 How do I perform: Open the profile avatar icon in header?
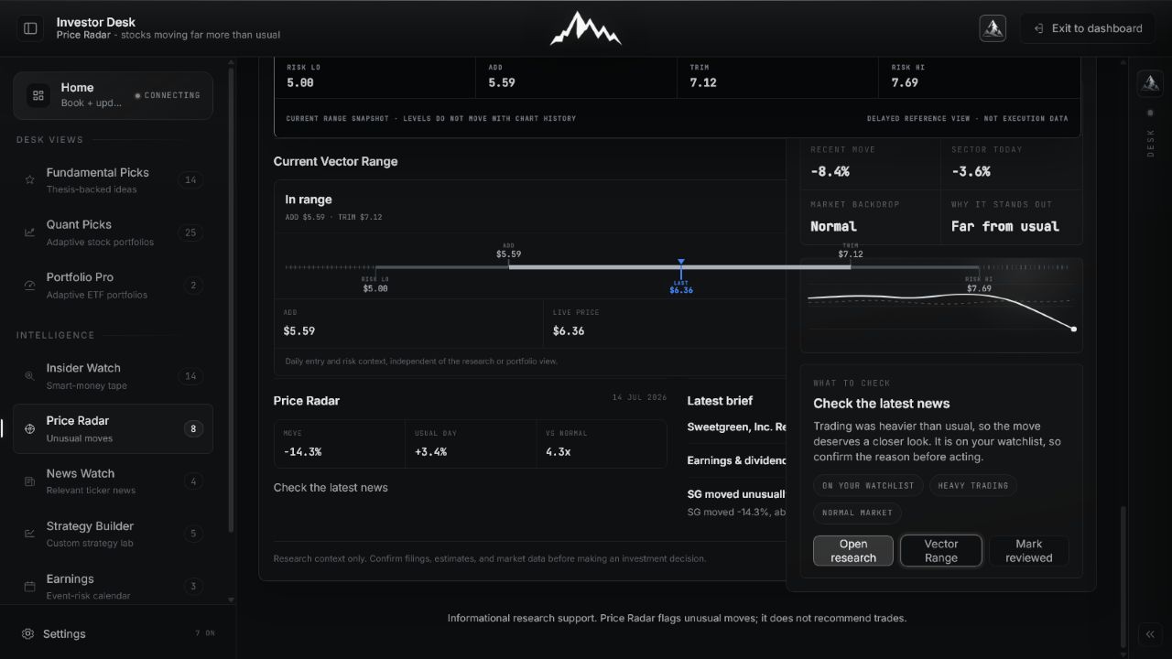coord(993,28)
